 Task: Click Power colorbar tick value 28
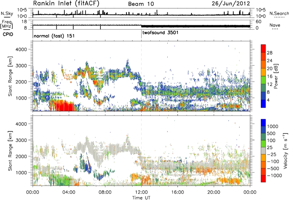tap(269, 53)
